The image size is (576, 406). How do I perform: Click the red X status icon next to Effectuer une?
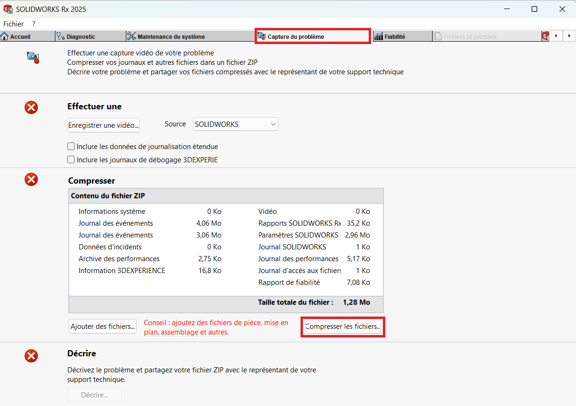pyautogui.click(x=31, y=108)
